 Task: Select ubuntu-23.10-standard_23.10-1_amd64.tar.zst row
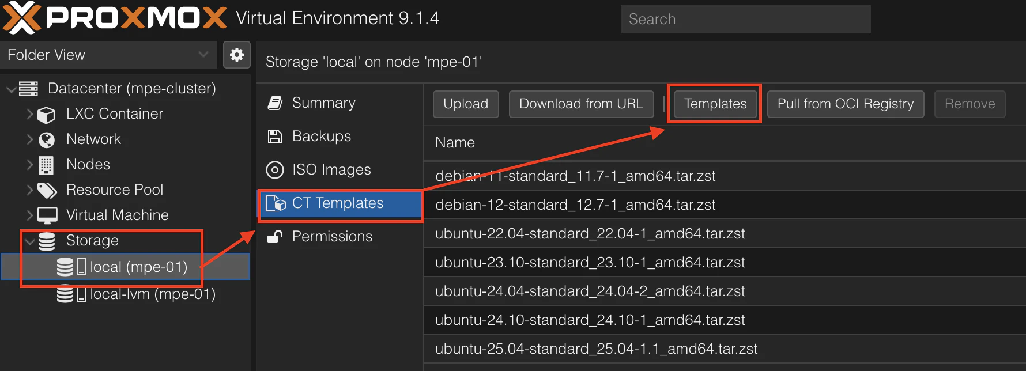point(725,262)
